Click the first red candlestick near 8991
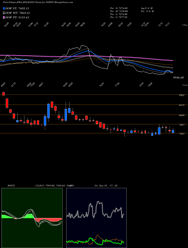Viewport: 188px width, 248px height. (x=3, y=94)
